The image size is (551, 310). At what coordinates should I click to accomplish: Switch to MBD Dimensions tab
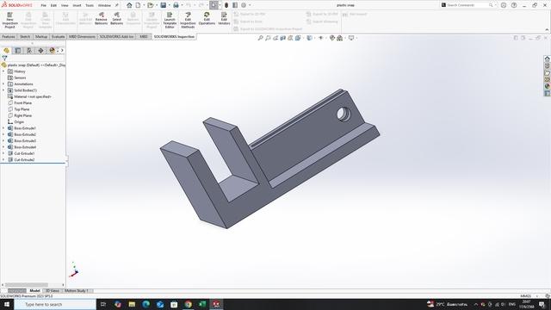pos(82,36)
